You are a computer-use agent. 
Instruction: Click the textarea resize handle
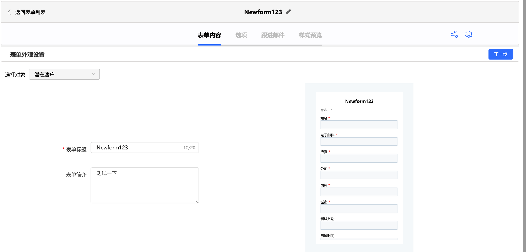coord(197,201)
